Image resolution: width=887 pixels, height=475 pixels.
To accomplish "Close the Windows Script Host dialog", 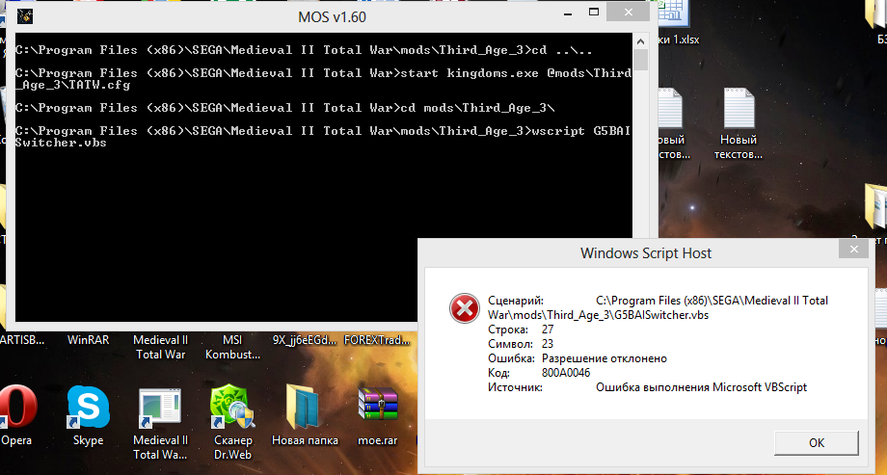I will (853, 249).
